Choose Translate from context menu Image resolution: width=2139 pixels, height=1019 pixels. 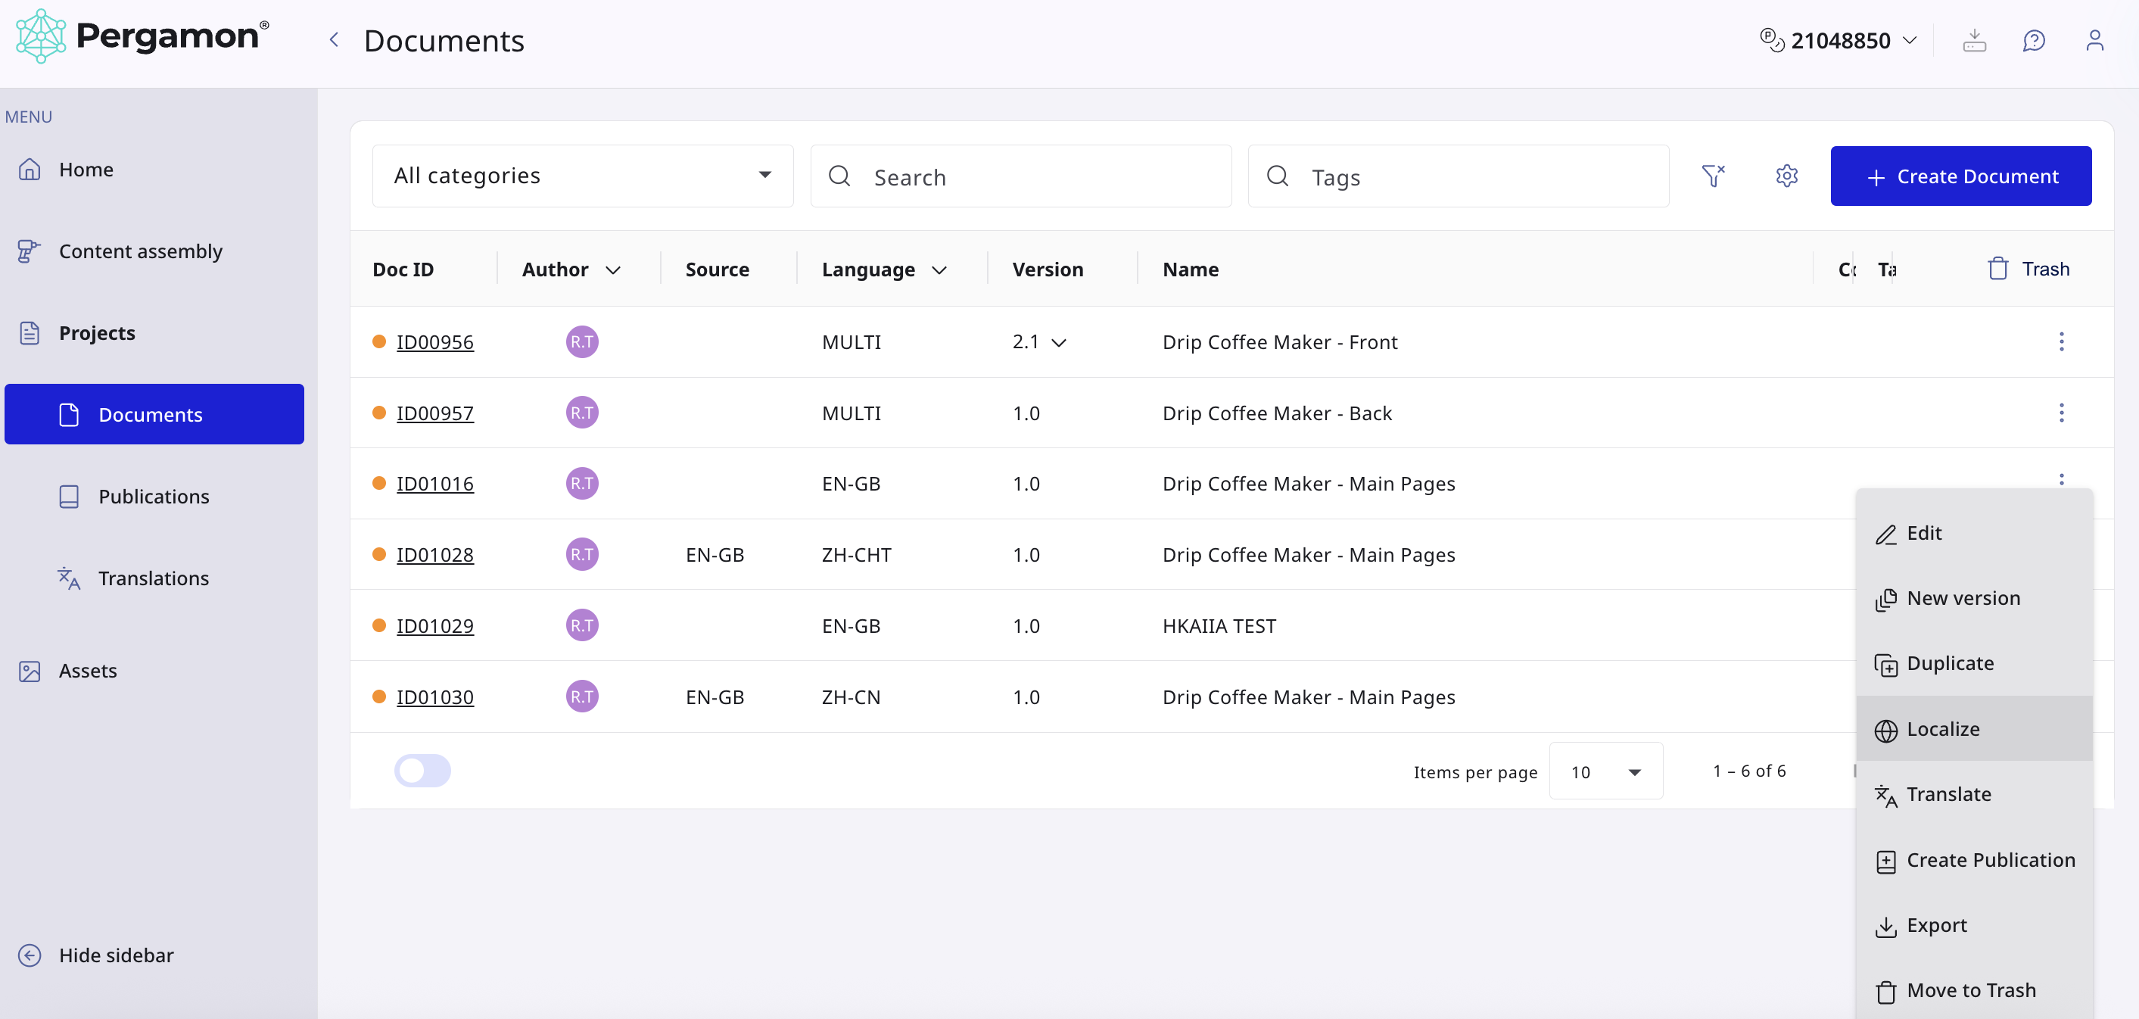(x=1974, y=794)
